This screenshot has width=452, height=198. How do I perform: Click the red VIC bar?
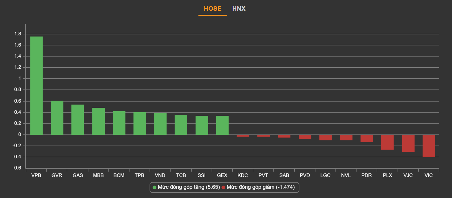(429, 146)
